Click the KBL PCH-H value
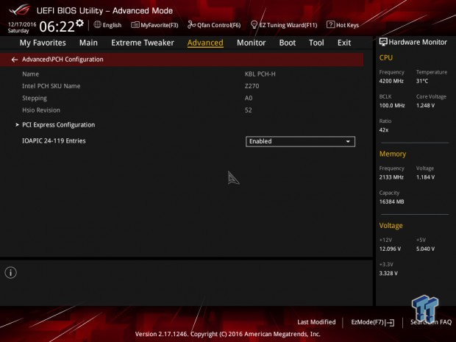Screen dimensions: 456x342 [260, 74]
